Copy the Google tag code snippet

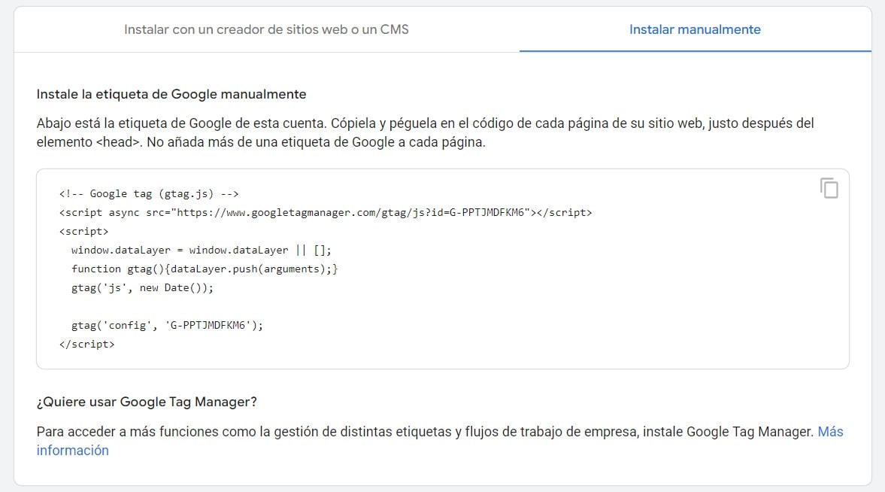point(829,188)
